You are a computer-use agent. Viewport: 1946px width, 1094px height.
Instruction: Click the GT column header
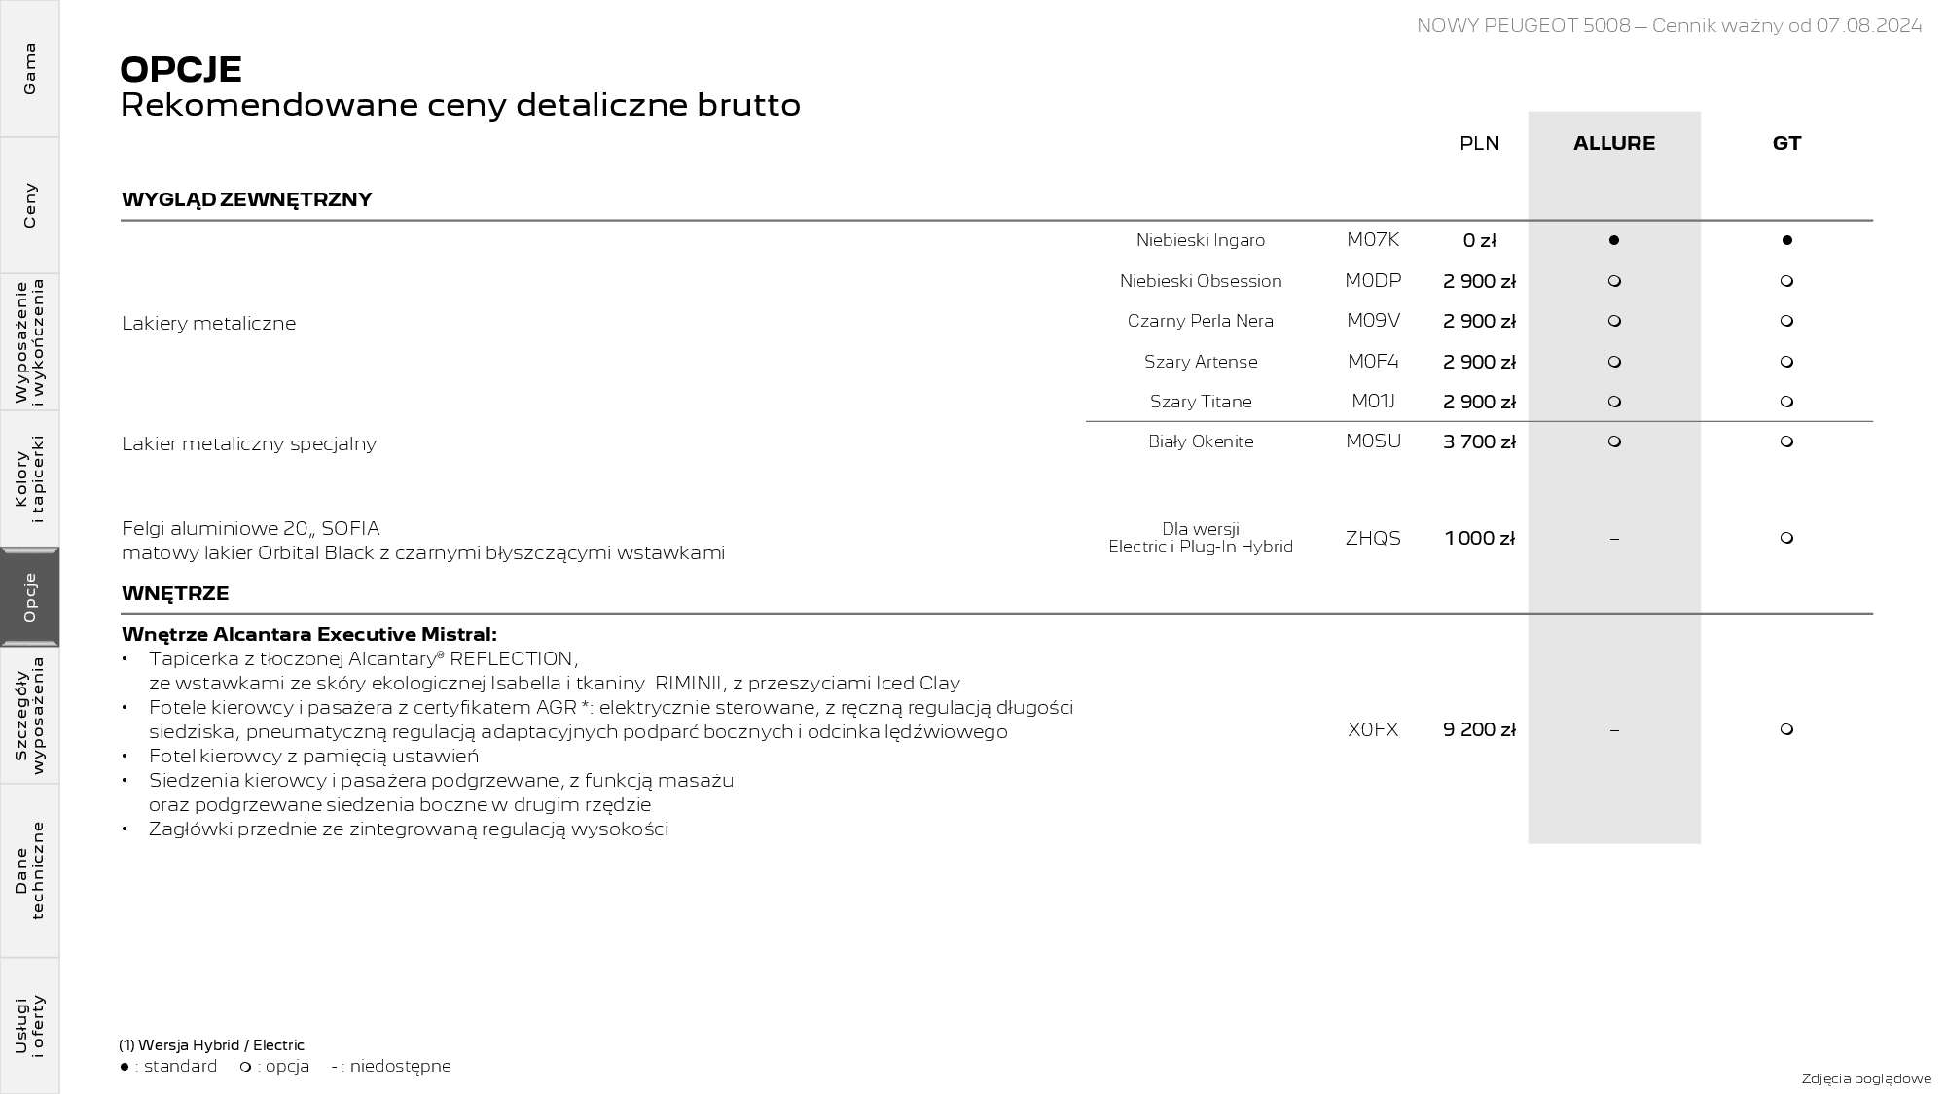pos(1786,143)
